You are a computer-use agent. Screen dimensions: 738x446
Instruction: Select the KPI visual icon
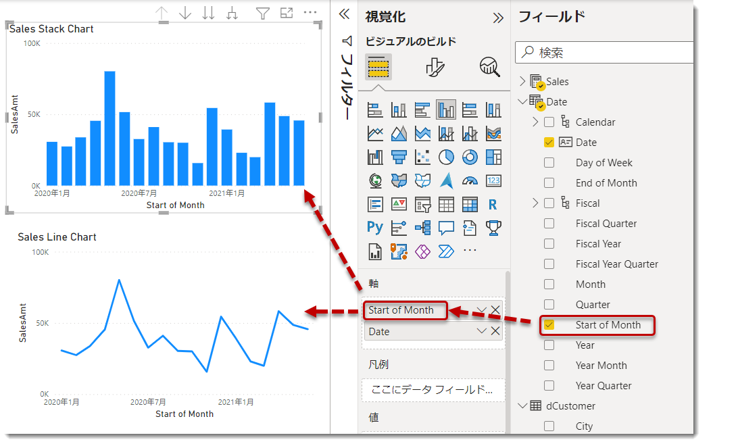pos(399,204)
